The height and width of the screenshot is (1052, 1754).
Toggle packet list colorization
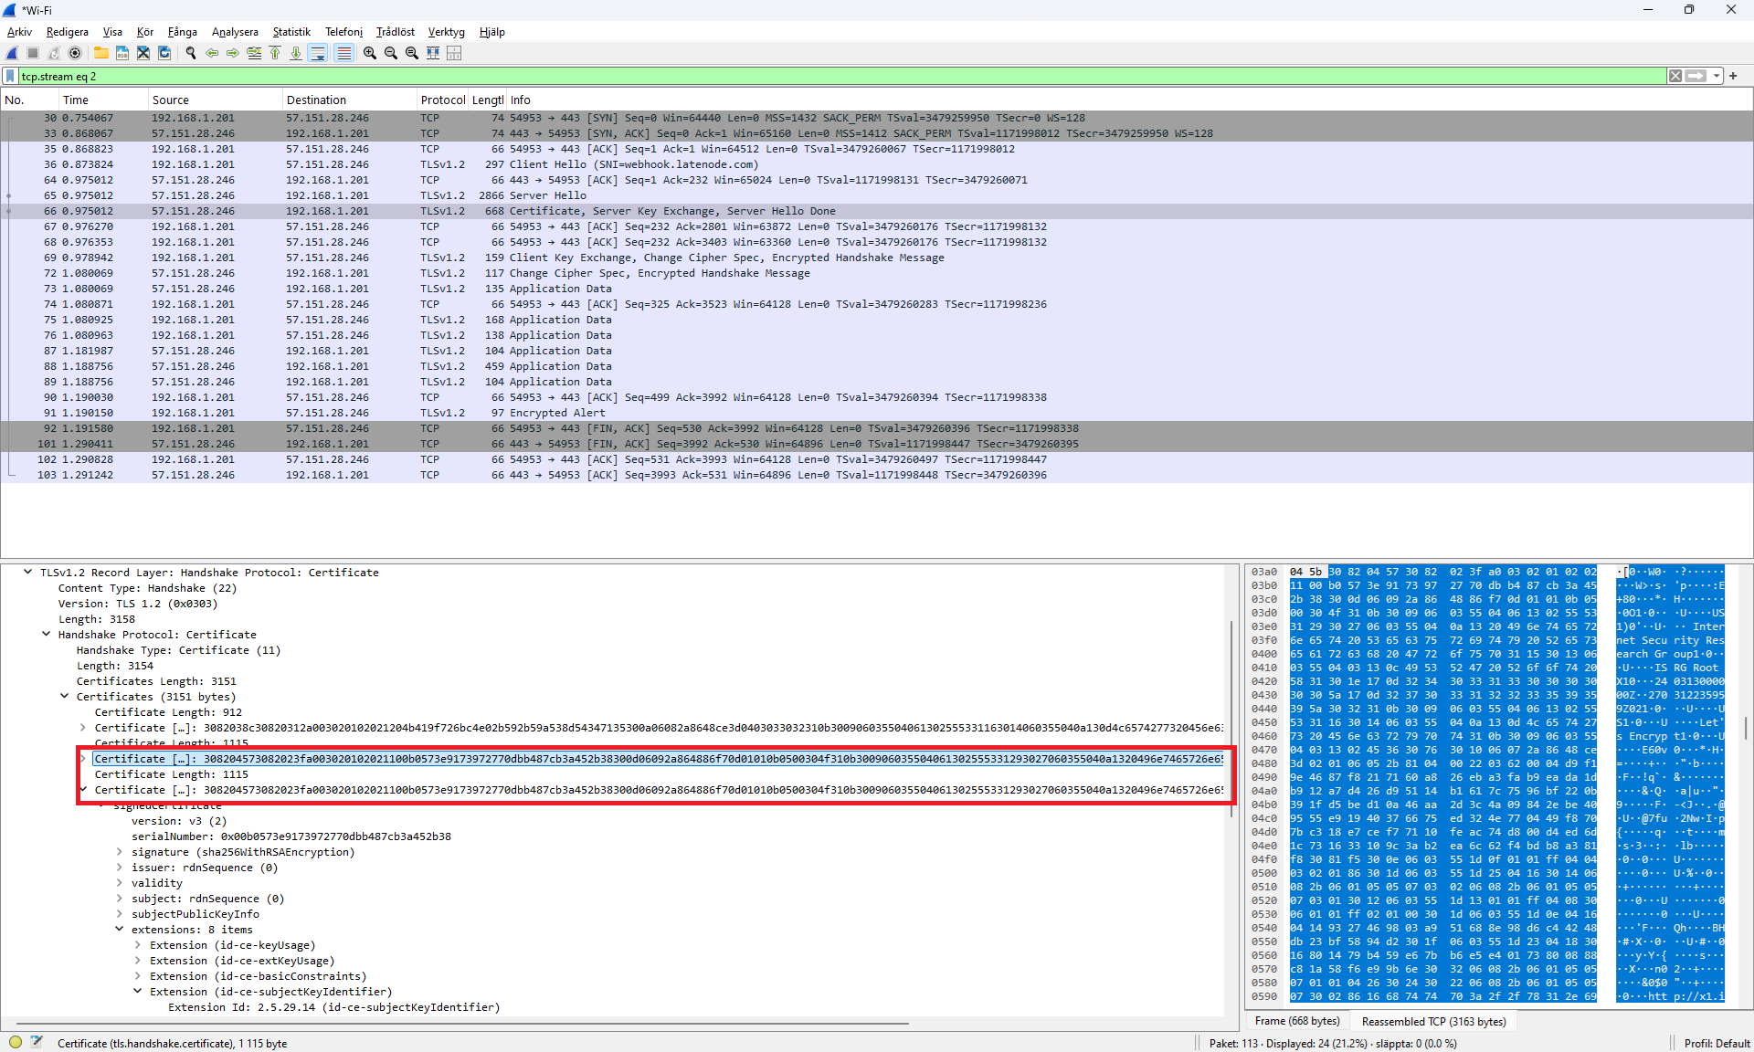[x=343, y=53]
